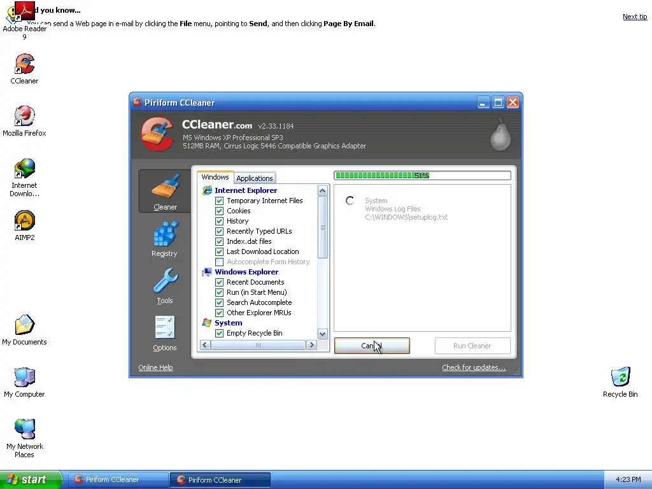652x489 pixels.
Task: Switch to the Applications tab
Action: 255,178
